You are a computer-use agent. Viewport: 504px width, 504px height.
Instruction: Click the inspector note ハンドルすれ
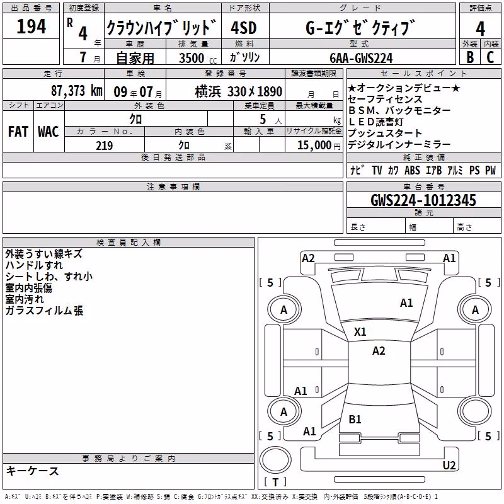coord(34,265)
